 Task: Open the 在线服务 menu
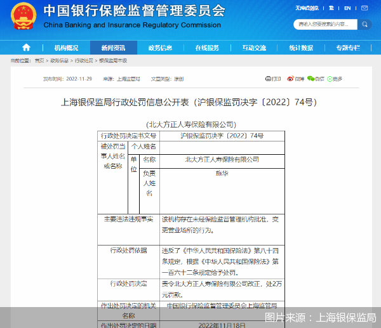click(x=207, y=48)
